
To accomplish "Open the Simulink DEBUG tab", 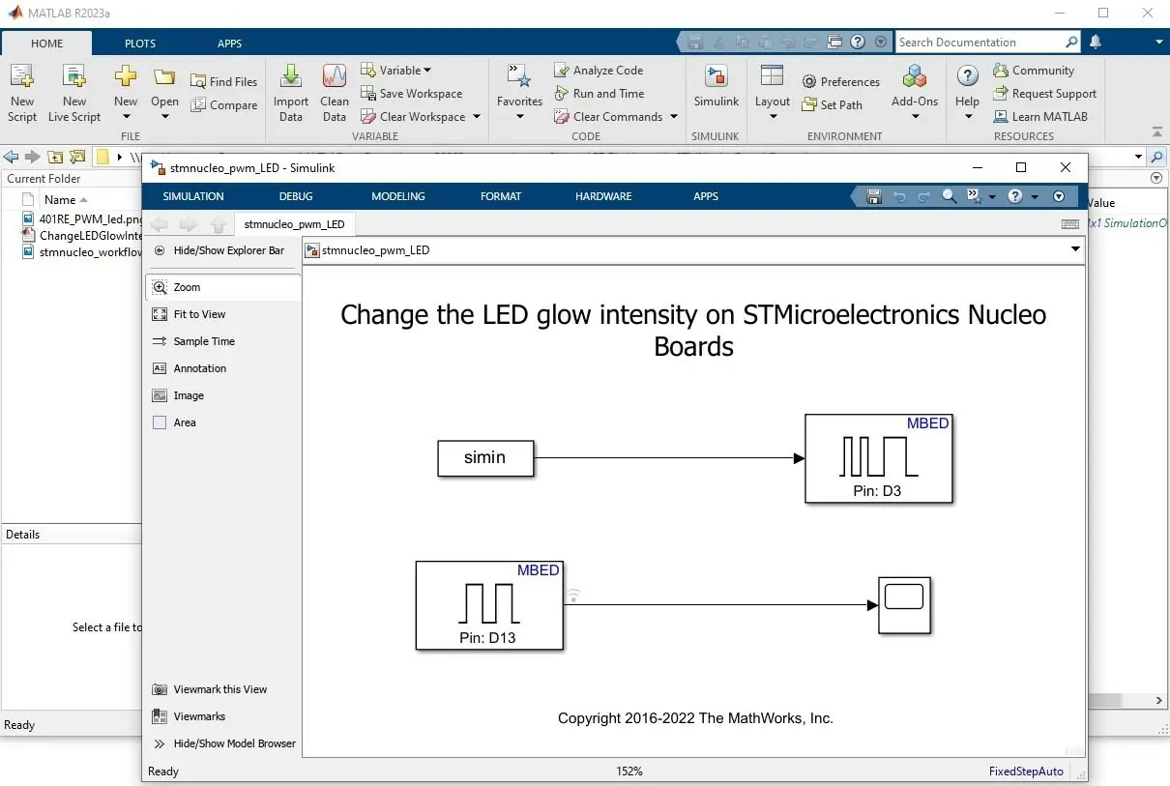I will click(x=296, y=196).
